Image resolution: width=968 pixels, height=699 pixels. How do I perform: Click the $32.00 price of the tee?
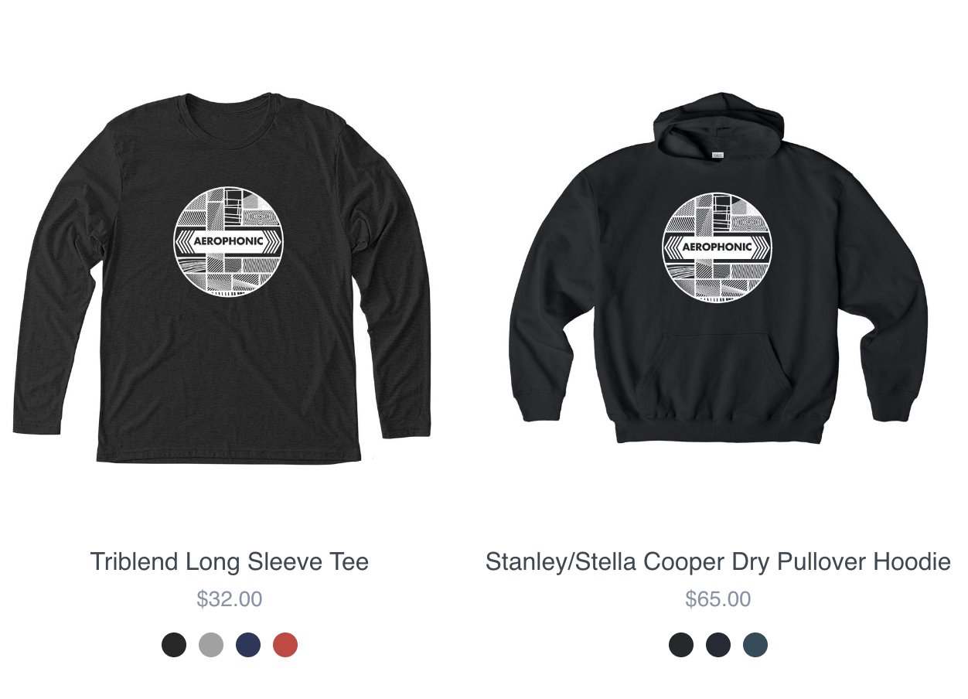coord(230,599)
